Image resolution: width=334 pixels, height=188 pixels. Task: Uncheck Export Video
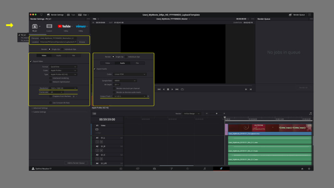tap(31, 61)
